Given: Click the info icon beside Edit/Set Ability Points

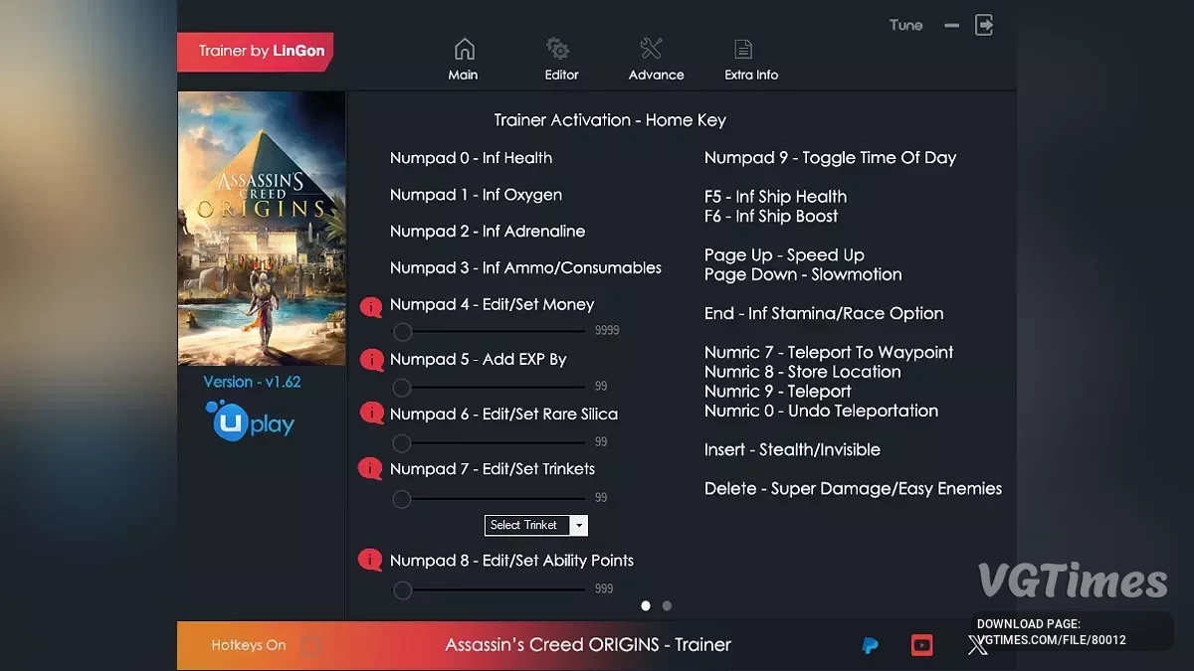Looking at the screenshot, I should (371, 561).
